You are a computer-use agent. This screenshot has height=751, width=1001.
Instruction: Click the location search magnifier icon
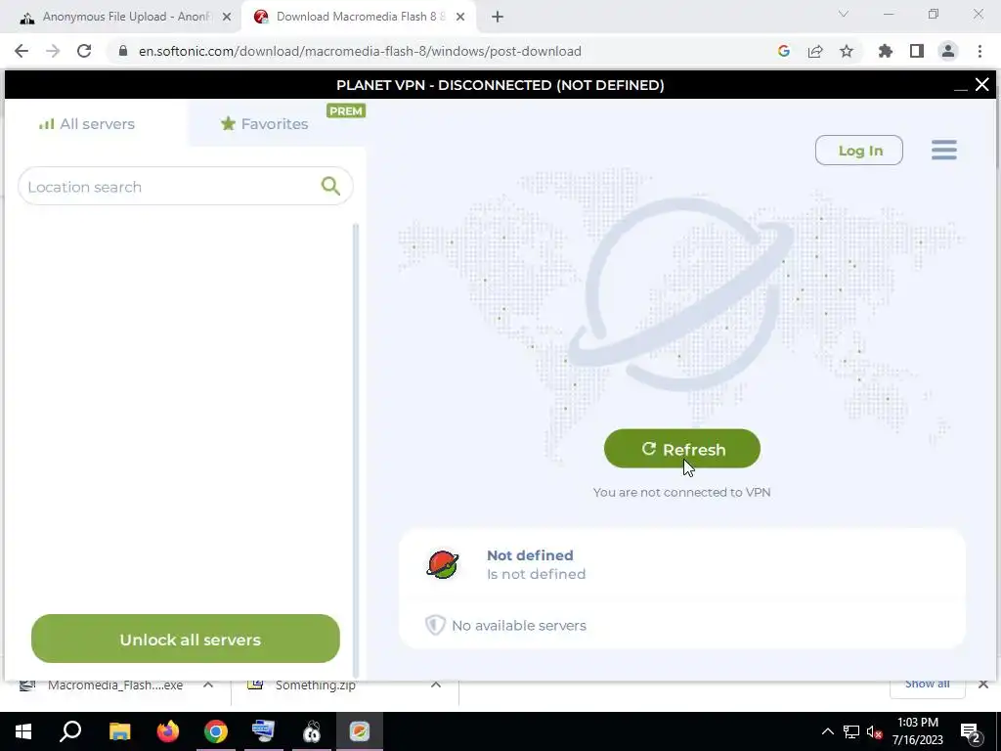(x=330, y=186)
